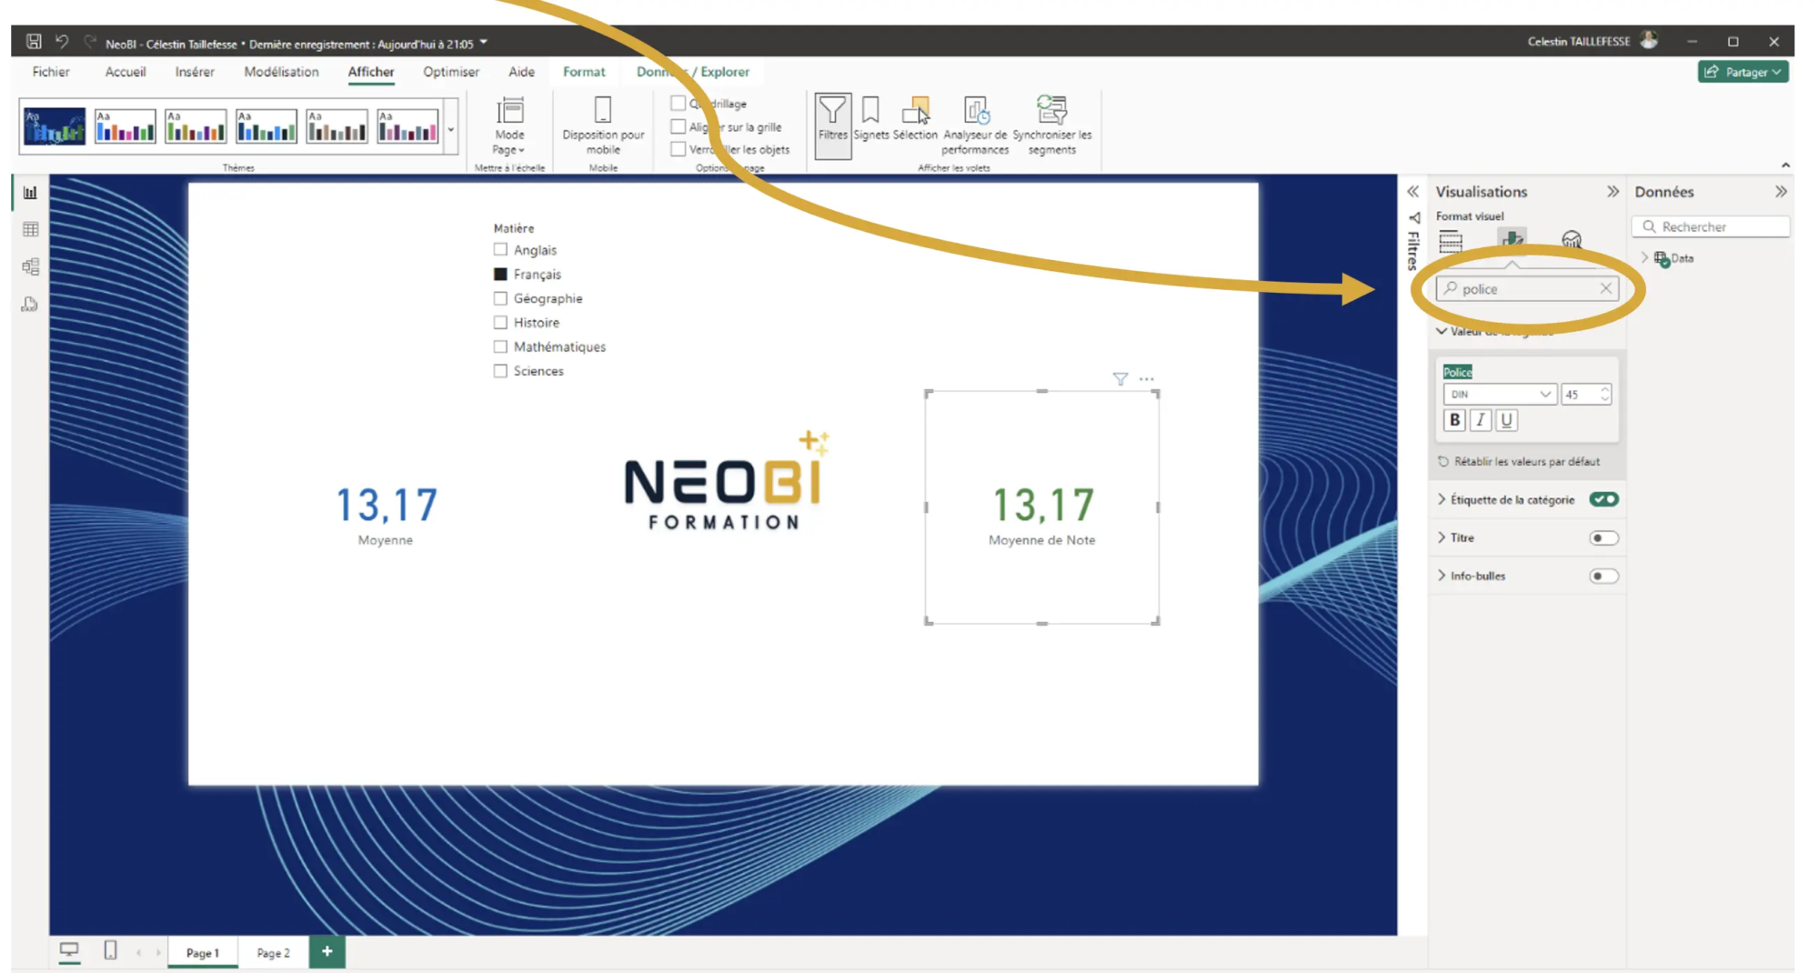This screenshot has height=973, width=1819.
Task: Collapse the Valeur de la légende section
Action: 1442,331
